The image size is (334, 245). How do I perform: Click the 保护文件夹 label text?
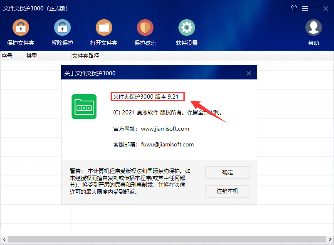21,43
